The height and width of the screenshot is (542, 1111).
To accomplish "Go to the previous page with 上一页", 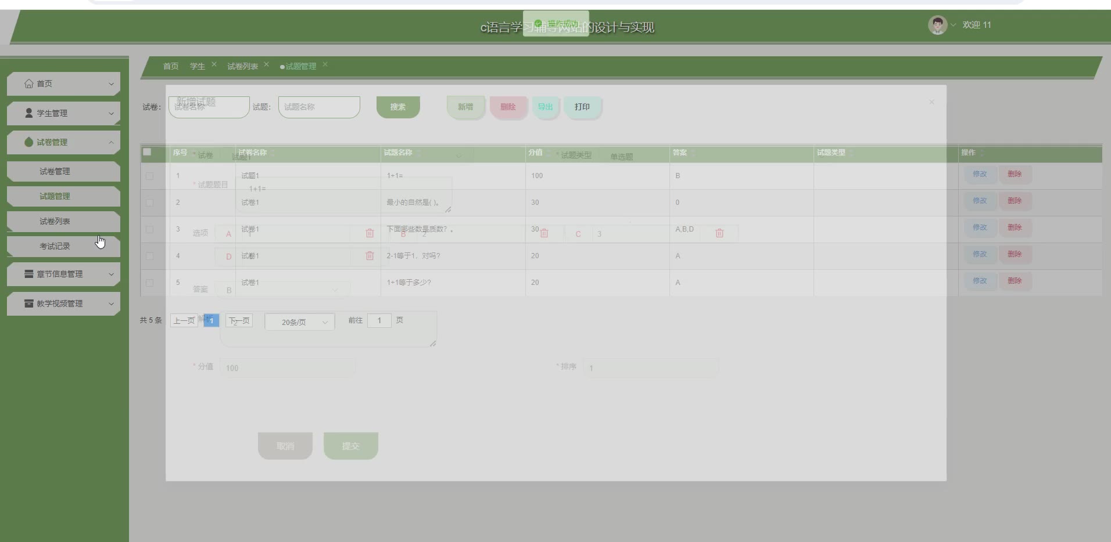I will tap(184, 320).
